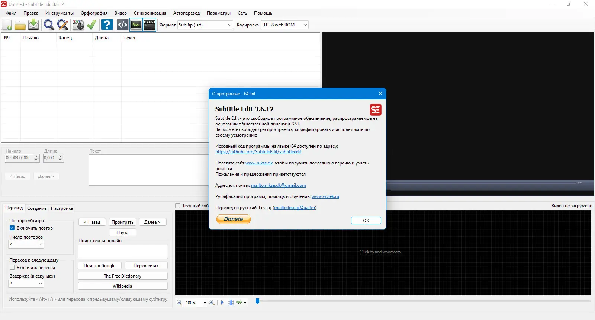The width and height of the screenshot is (595, 320).
Task: Open the Сеть menu
Action: click(242, 13)
